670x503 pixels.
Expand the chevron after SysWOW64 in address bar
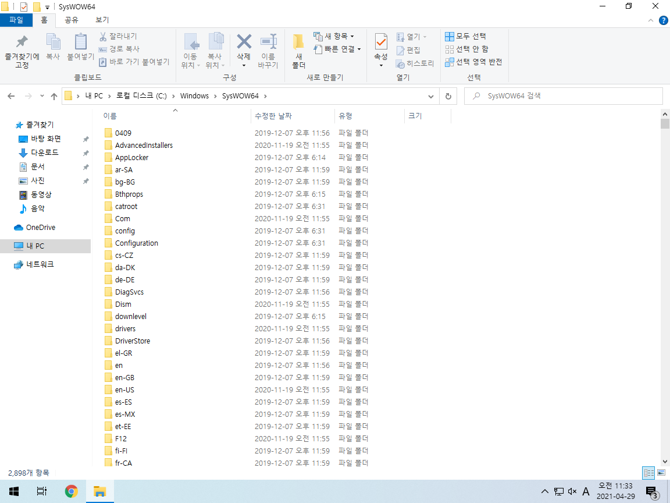(265, 96)
